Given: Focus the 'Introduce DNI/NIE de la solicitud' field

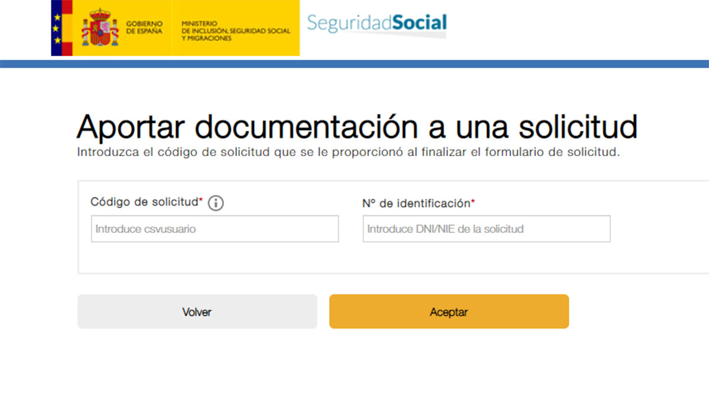Looking at the screenshot, I should 486,229.
